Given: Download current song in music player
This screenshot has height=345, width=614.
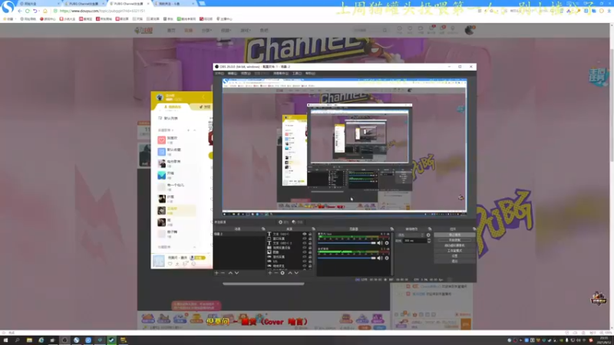Looking at the screenshot, I should [x=177, y=264].
